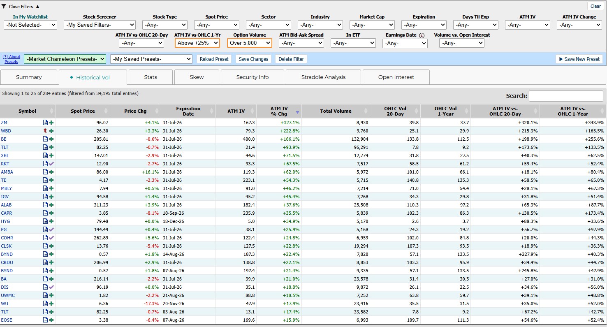The image size is (607, 327).
Task: Open the Security Info tab
Action: click(x=253, y=77)
